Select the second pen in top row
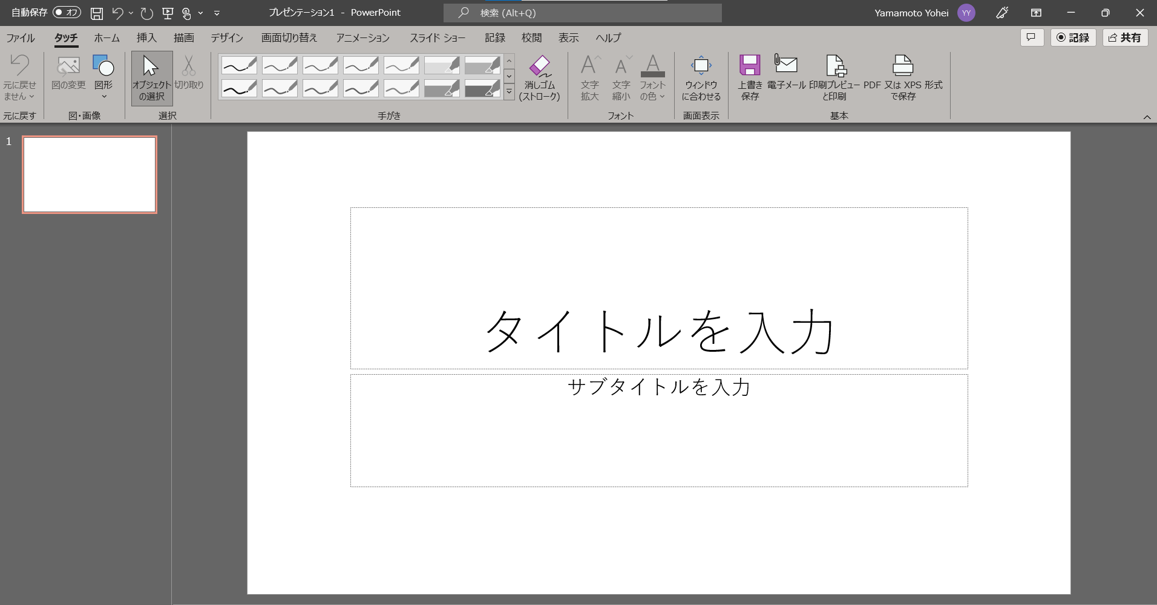 (x=280, y=65)
